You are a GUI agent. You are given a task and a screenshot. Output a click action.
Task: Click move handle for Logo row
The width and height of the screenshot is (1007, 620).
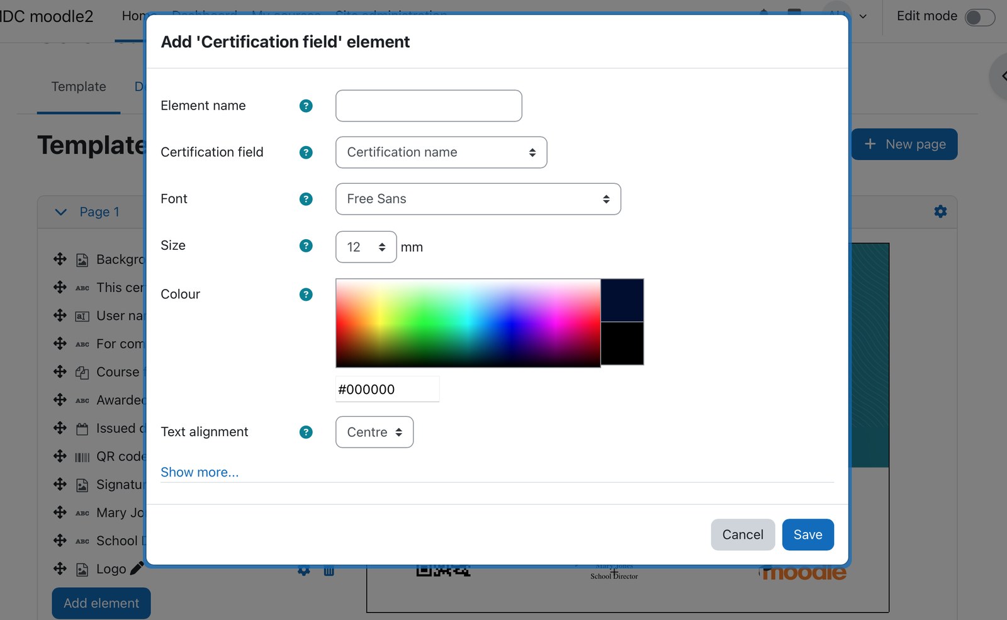[60, 568]
